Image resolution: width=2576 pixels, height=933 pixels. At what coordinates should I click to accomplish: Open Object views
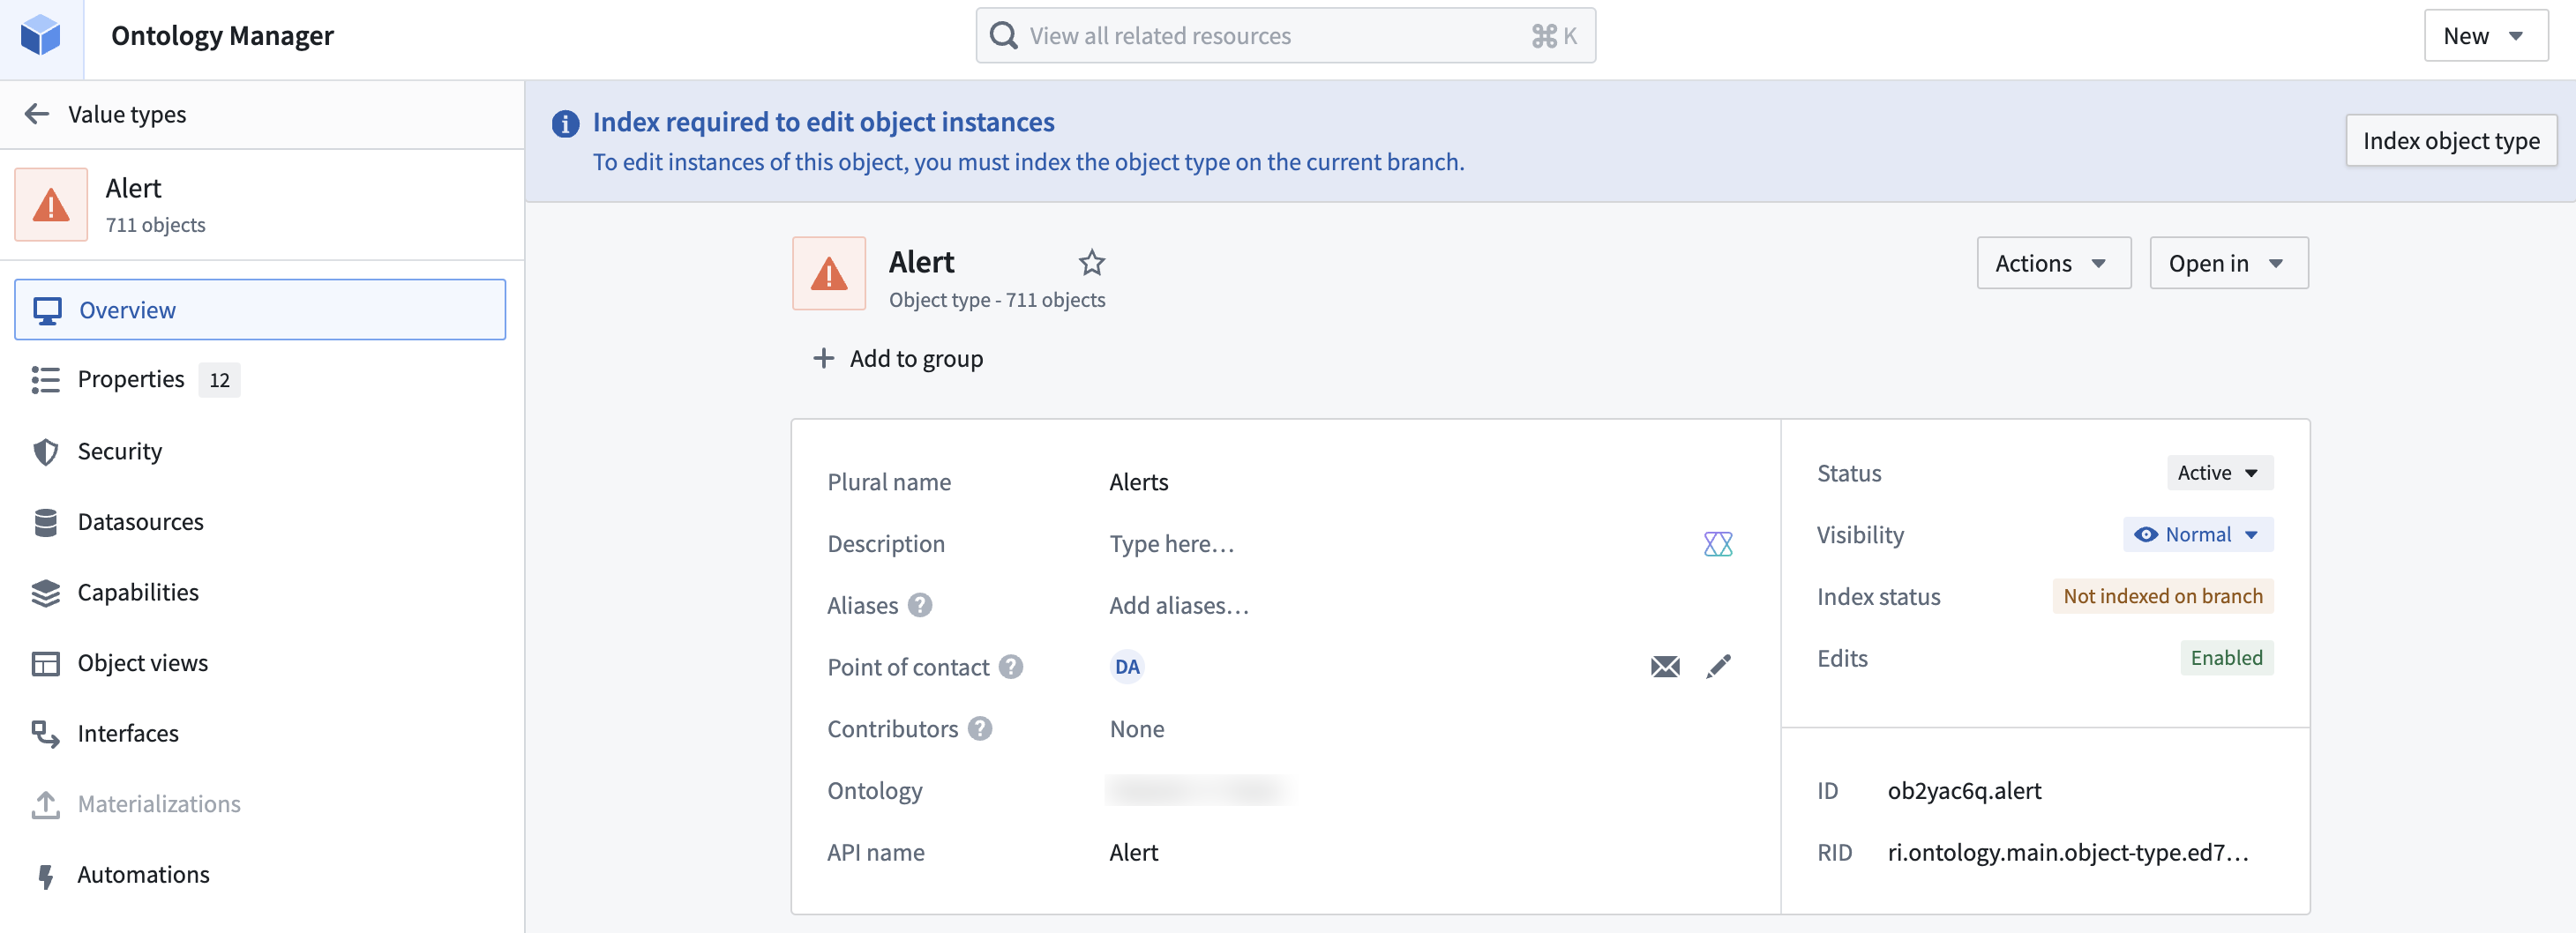[143, 662]
